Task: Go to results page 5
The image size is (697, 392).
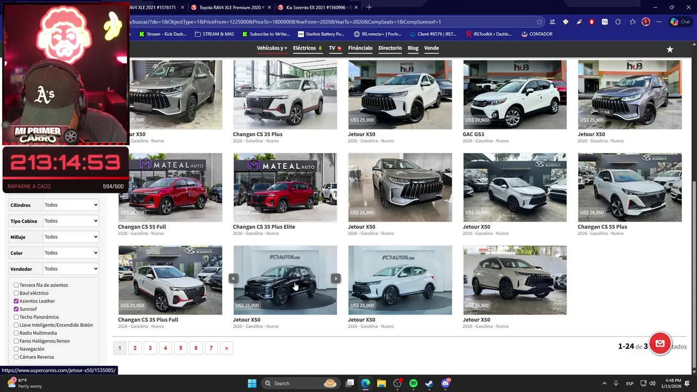Action: (181, 348)
